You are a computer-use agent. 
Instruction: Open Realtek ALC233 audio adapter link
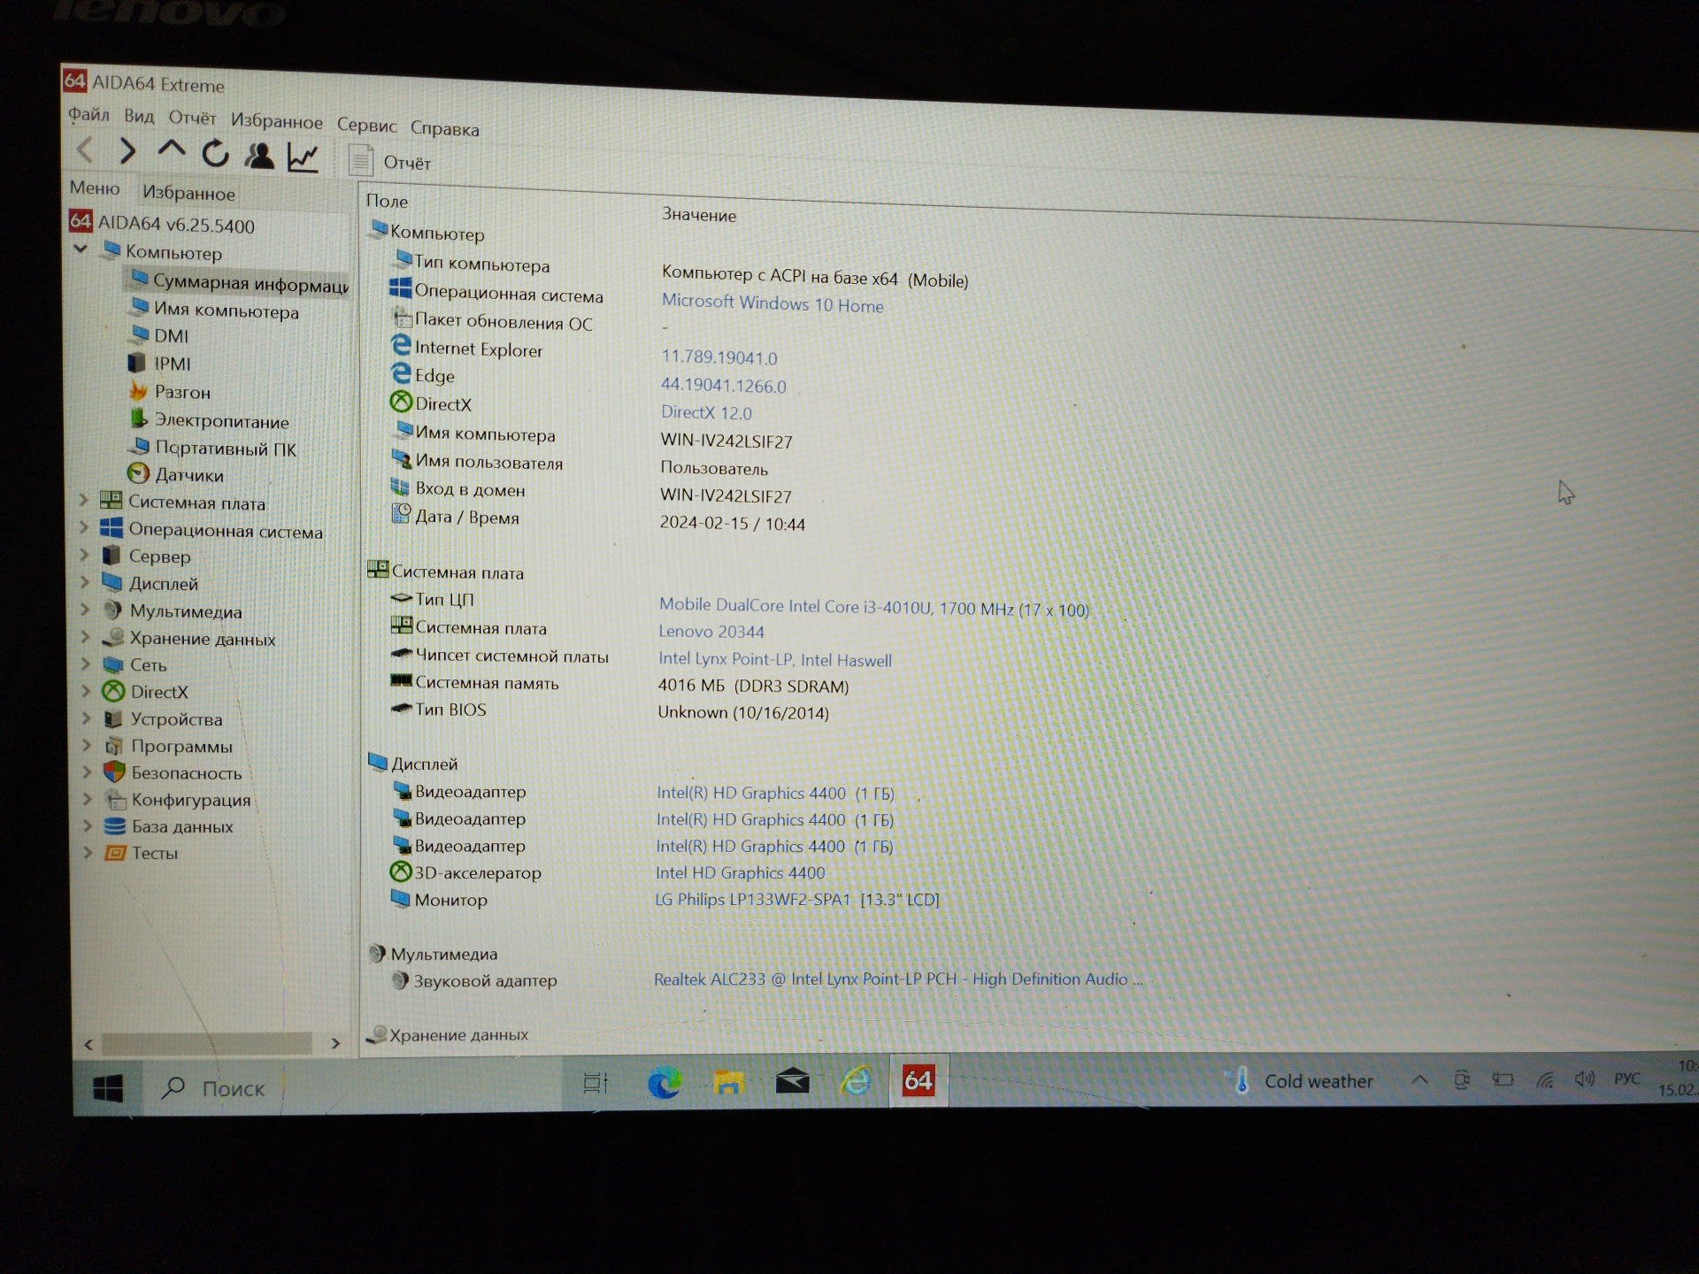[898, 979]
